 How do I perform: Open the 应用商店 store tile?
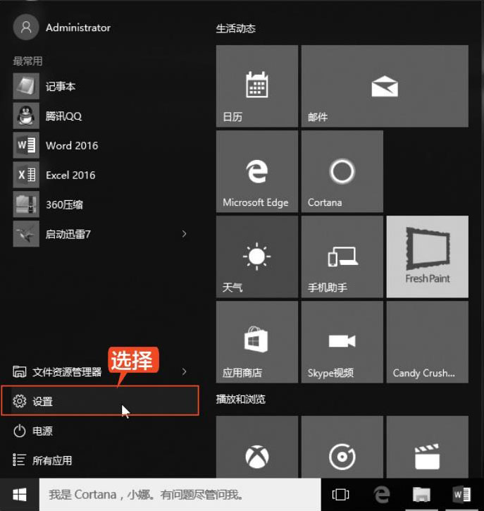pos(256,342)
